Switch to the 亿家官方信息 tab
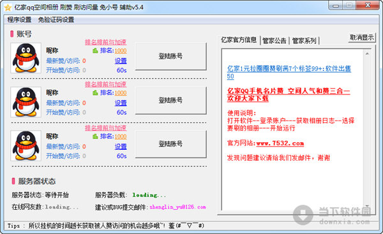 tap(239, 40)
